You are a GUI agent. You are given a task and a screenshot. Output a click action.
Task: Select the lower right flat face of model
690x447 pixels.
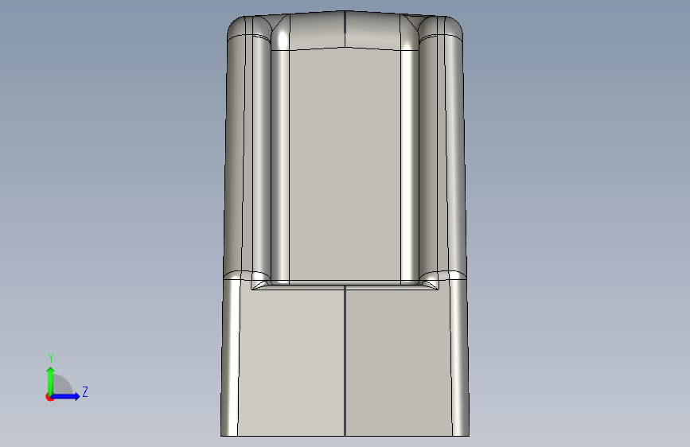(x=399, y=362)
